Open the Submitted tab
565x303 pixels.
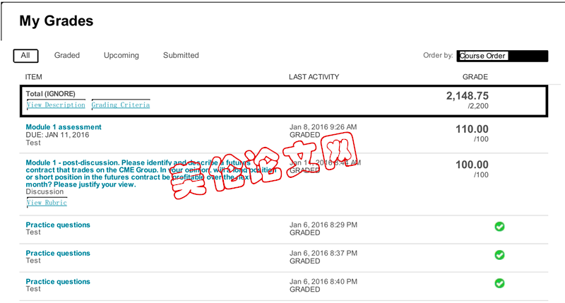click(x=181, y=55)
